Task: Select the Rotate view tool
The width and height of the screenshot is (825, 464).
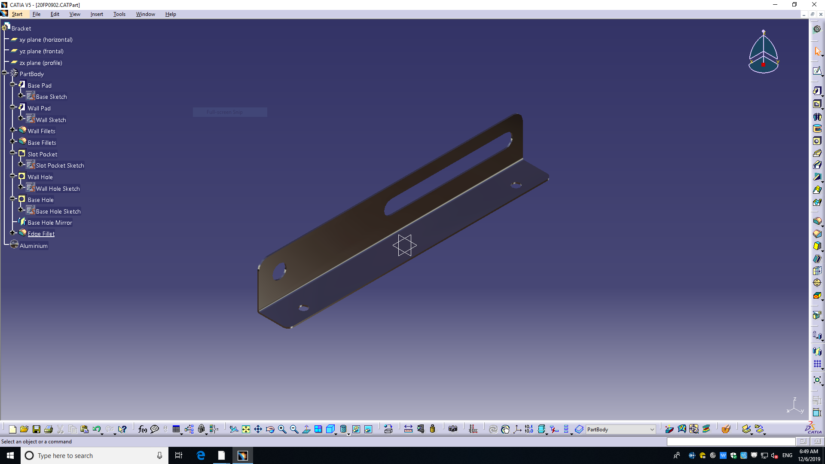Action: pyautogui.click(x=270, y=429)
